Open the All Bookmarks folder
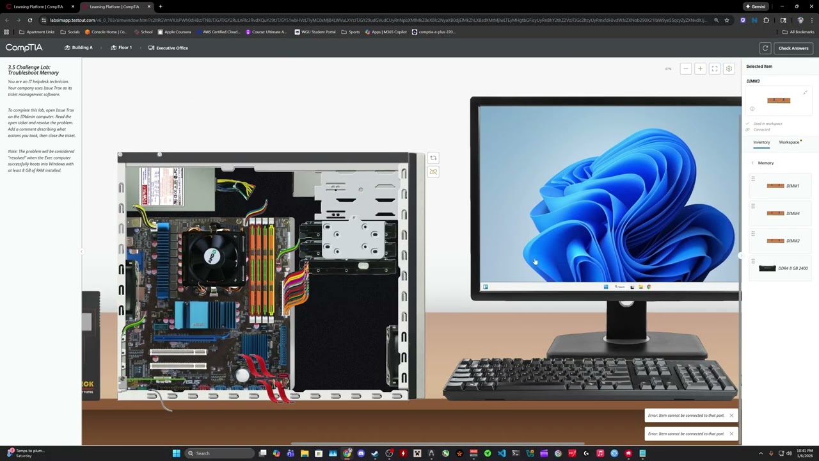The image size is (819, 461). coord(798,32)
